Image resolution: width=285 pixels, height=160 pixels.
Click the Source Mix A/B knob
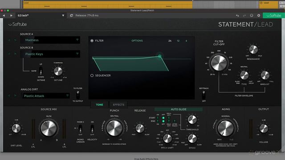point(49,128)
